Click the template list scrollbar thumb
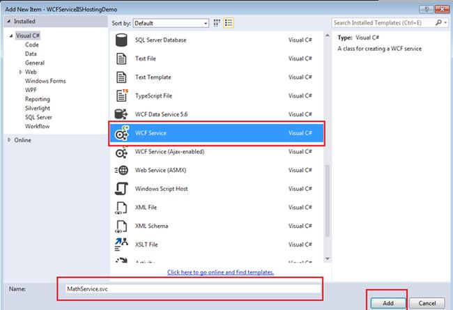The image size is (453, 310). tap(328, 201)
